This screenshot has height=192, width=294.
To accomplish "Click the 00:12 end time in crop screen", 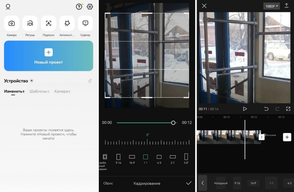I will pyautogui.click(x=187, y=123).
